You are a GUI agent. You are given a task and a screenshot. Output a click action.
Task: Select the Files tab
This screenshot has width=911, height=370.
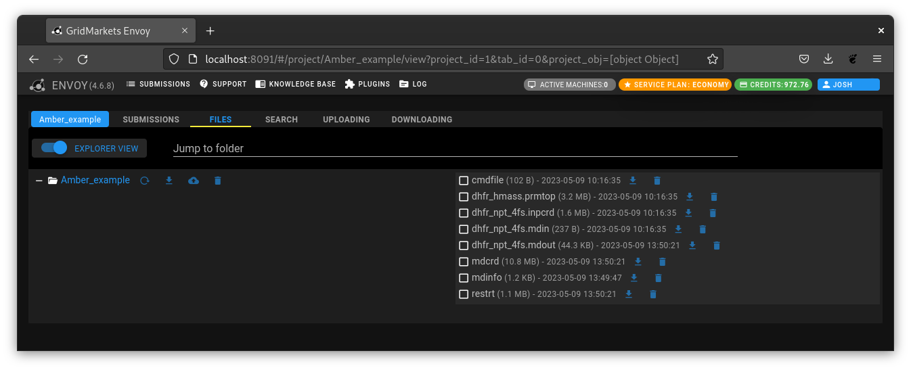[x=221, y=120]
